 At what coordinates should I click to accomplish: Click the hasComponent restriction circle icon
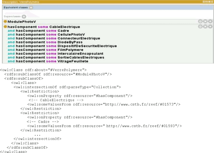5,27
